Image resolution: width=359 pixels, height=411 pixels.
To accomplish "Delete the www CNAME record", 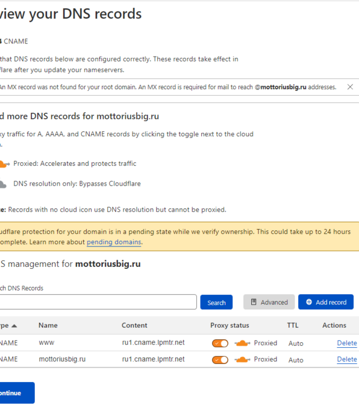I will coord(347,343).
